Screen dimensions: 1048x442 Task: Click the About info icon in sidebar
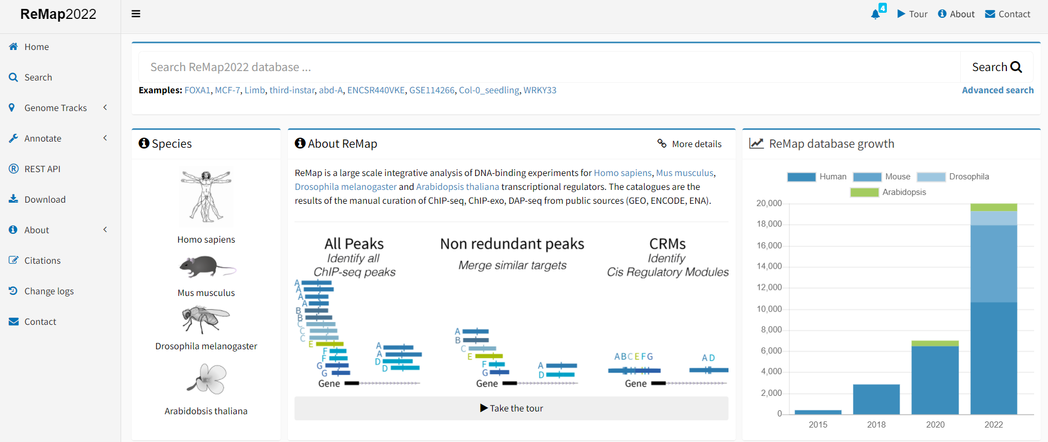click(13, 229)
